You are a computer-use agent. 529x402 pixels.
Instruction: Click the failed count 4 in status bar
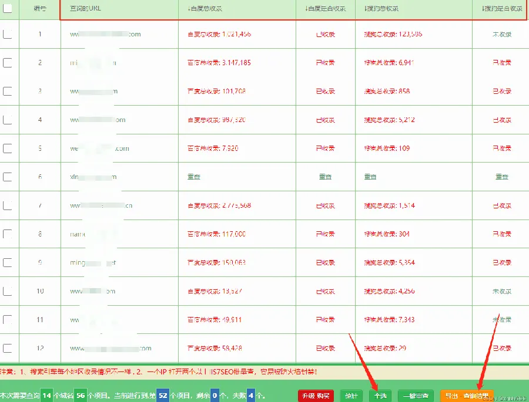250,396
